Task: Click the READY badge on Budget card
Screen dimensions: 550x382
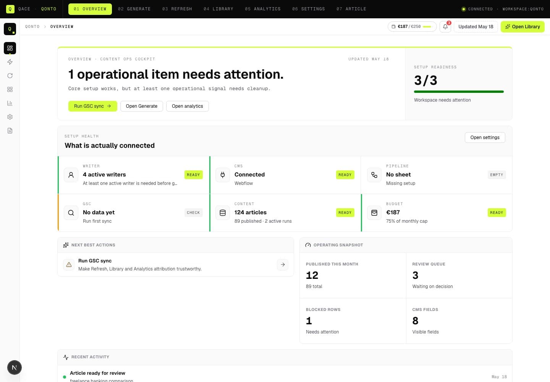Action: [497, 213]
